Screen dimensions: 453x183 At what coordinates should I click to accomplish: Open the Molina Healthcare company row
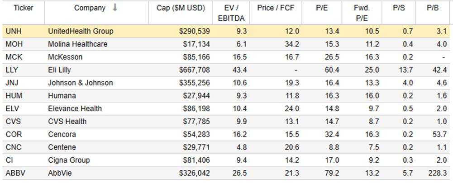pos(77,44)
